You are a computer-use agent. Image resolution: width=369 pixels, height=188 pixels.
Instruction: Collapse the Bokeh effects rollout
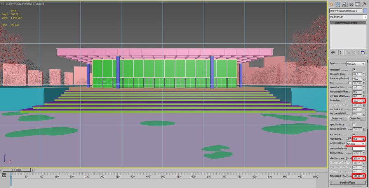click(348, 182)
